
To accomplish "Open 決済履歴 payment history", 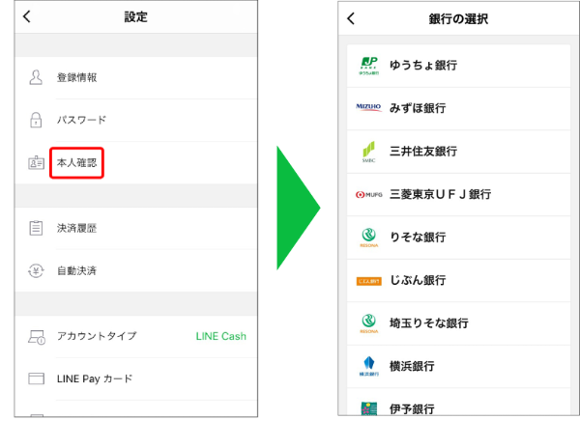I will [x=136, y=228].
